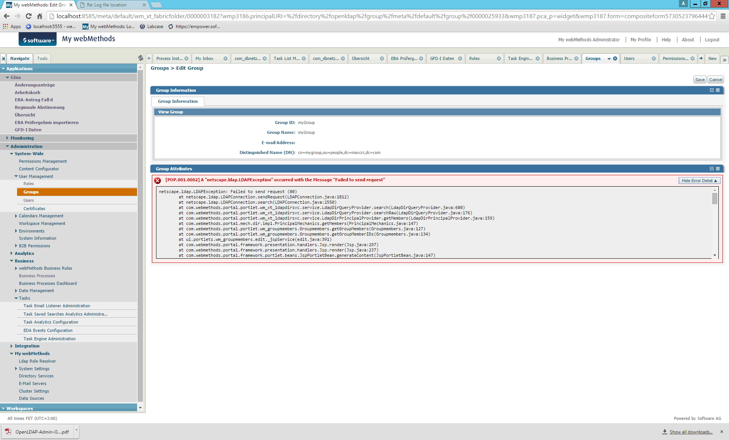This screenshot has height=440, width=729.
Task: Expand the Integration tree node
Action: pos(11,346)
